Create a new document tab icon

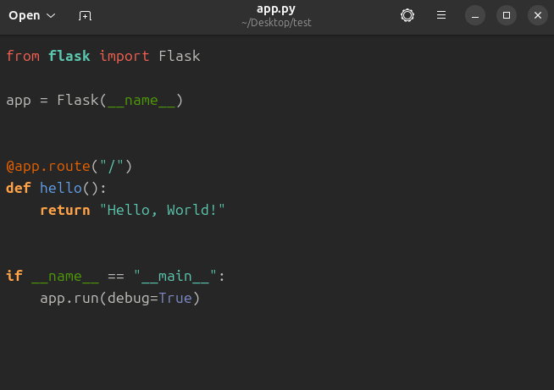click(x=85, y=15)
